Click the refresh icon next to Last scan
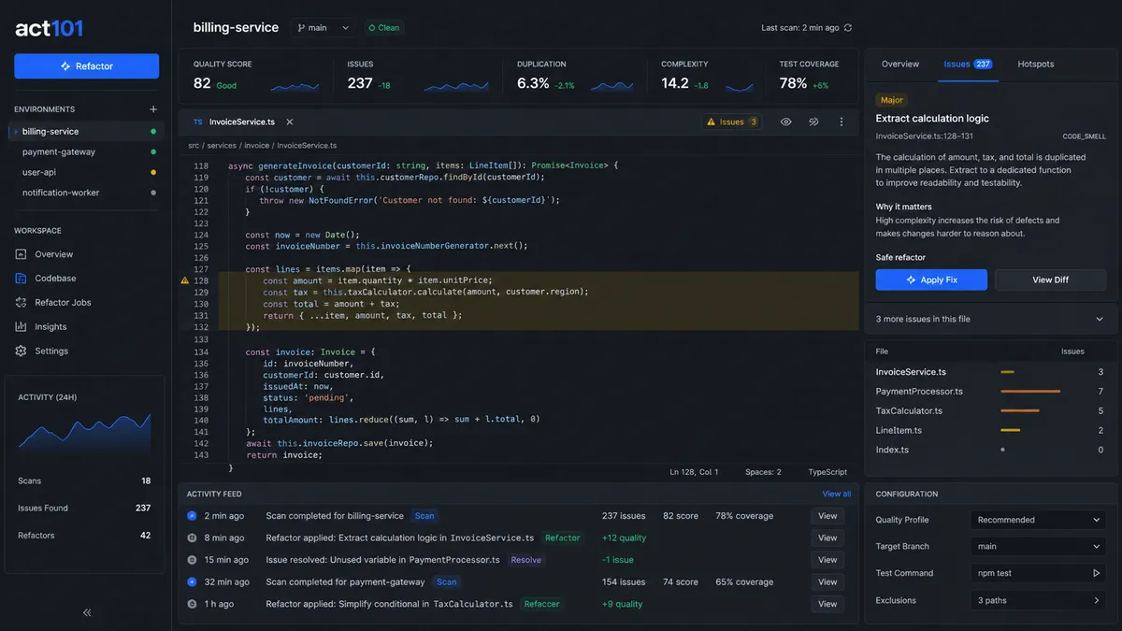Screen dimensions: 1122x631 click(848, 28)
